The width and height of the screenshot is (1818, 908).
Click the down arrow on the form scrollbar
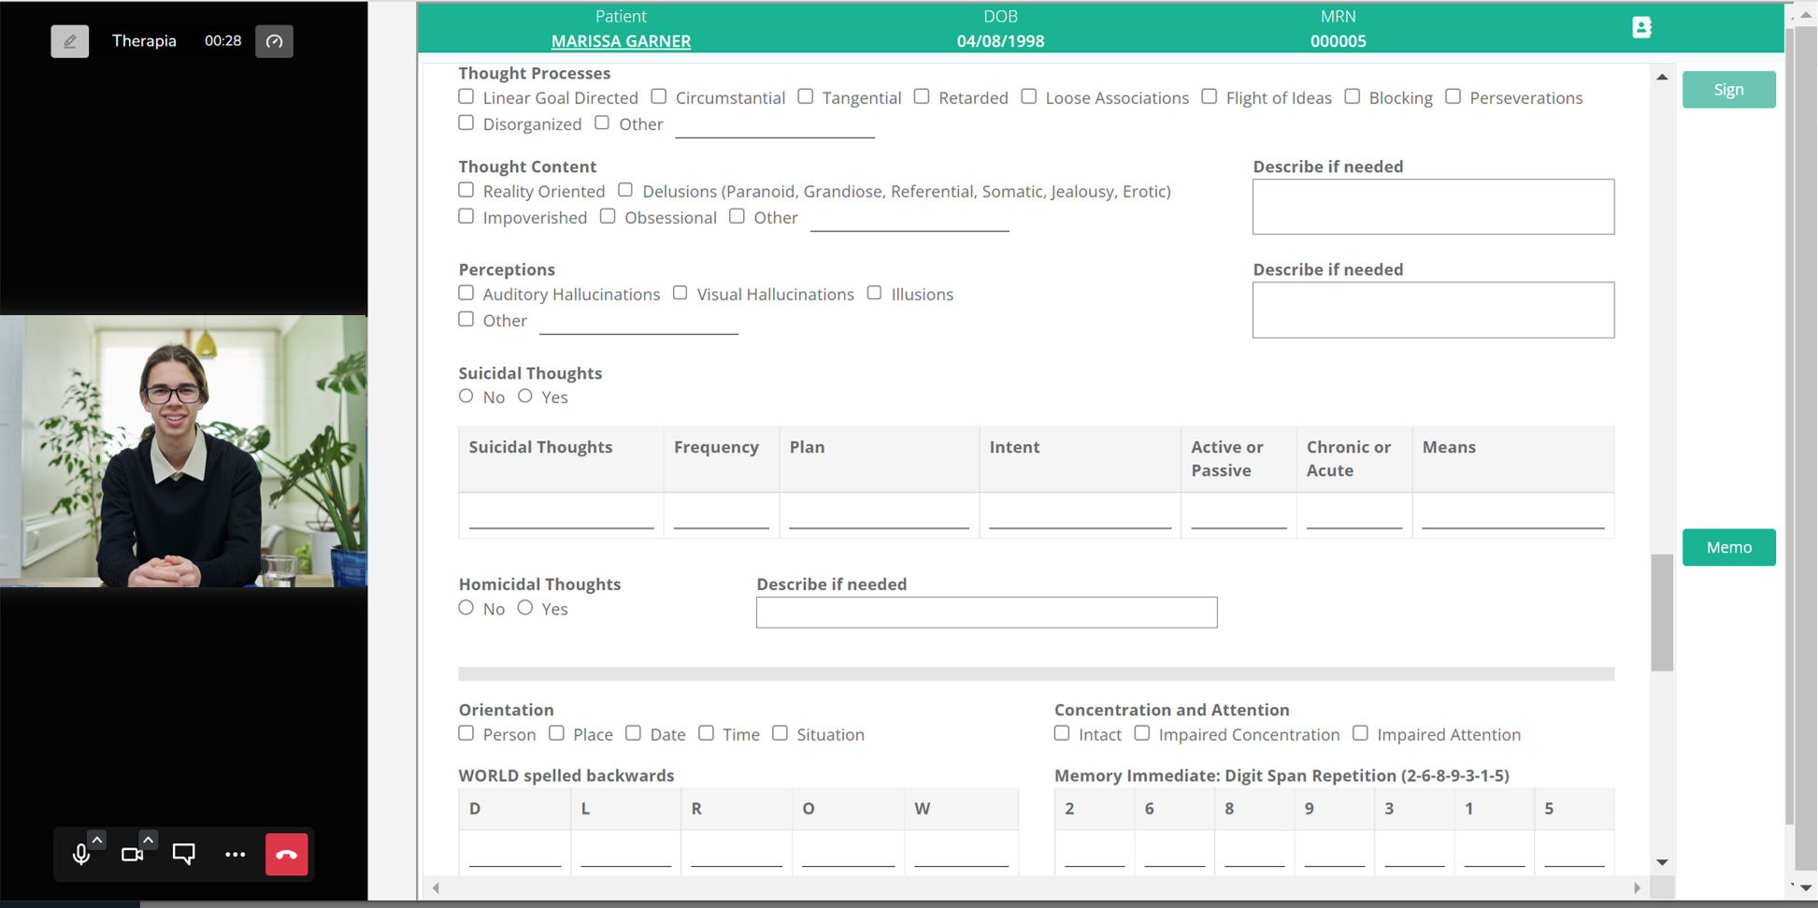pos(1663,862)
